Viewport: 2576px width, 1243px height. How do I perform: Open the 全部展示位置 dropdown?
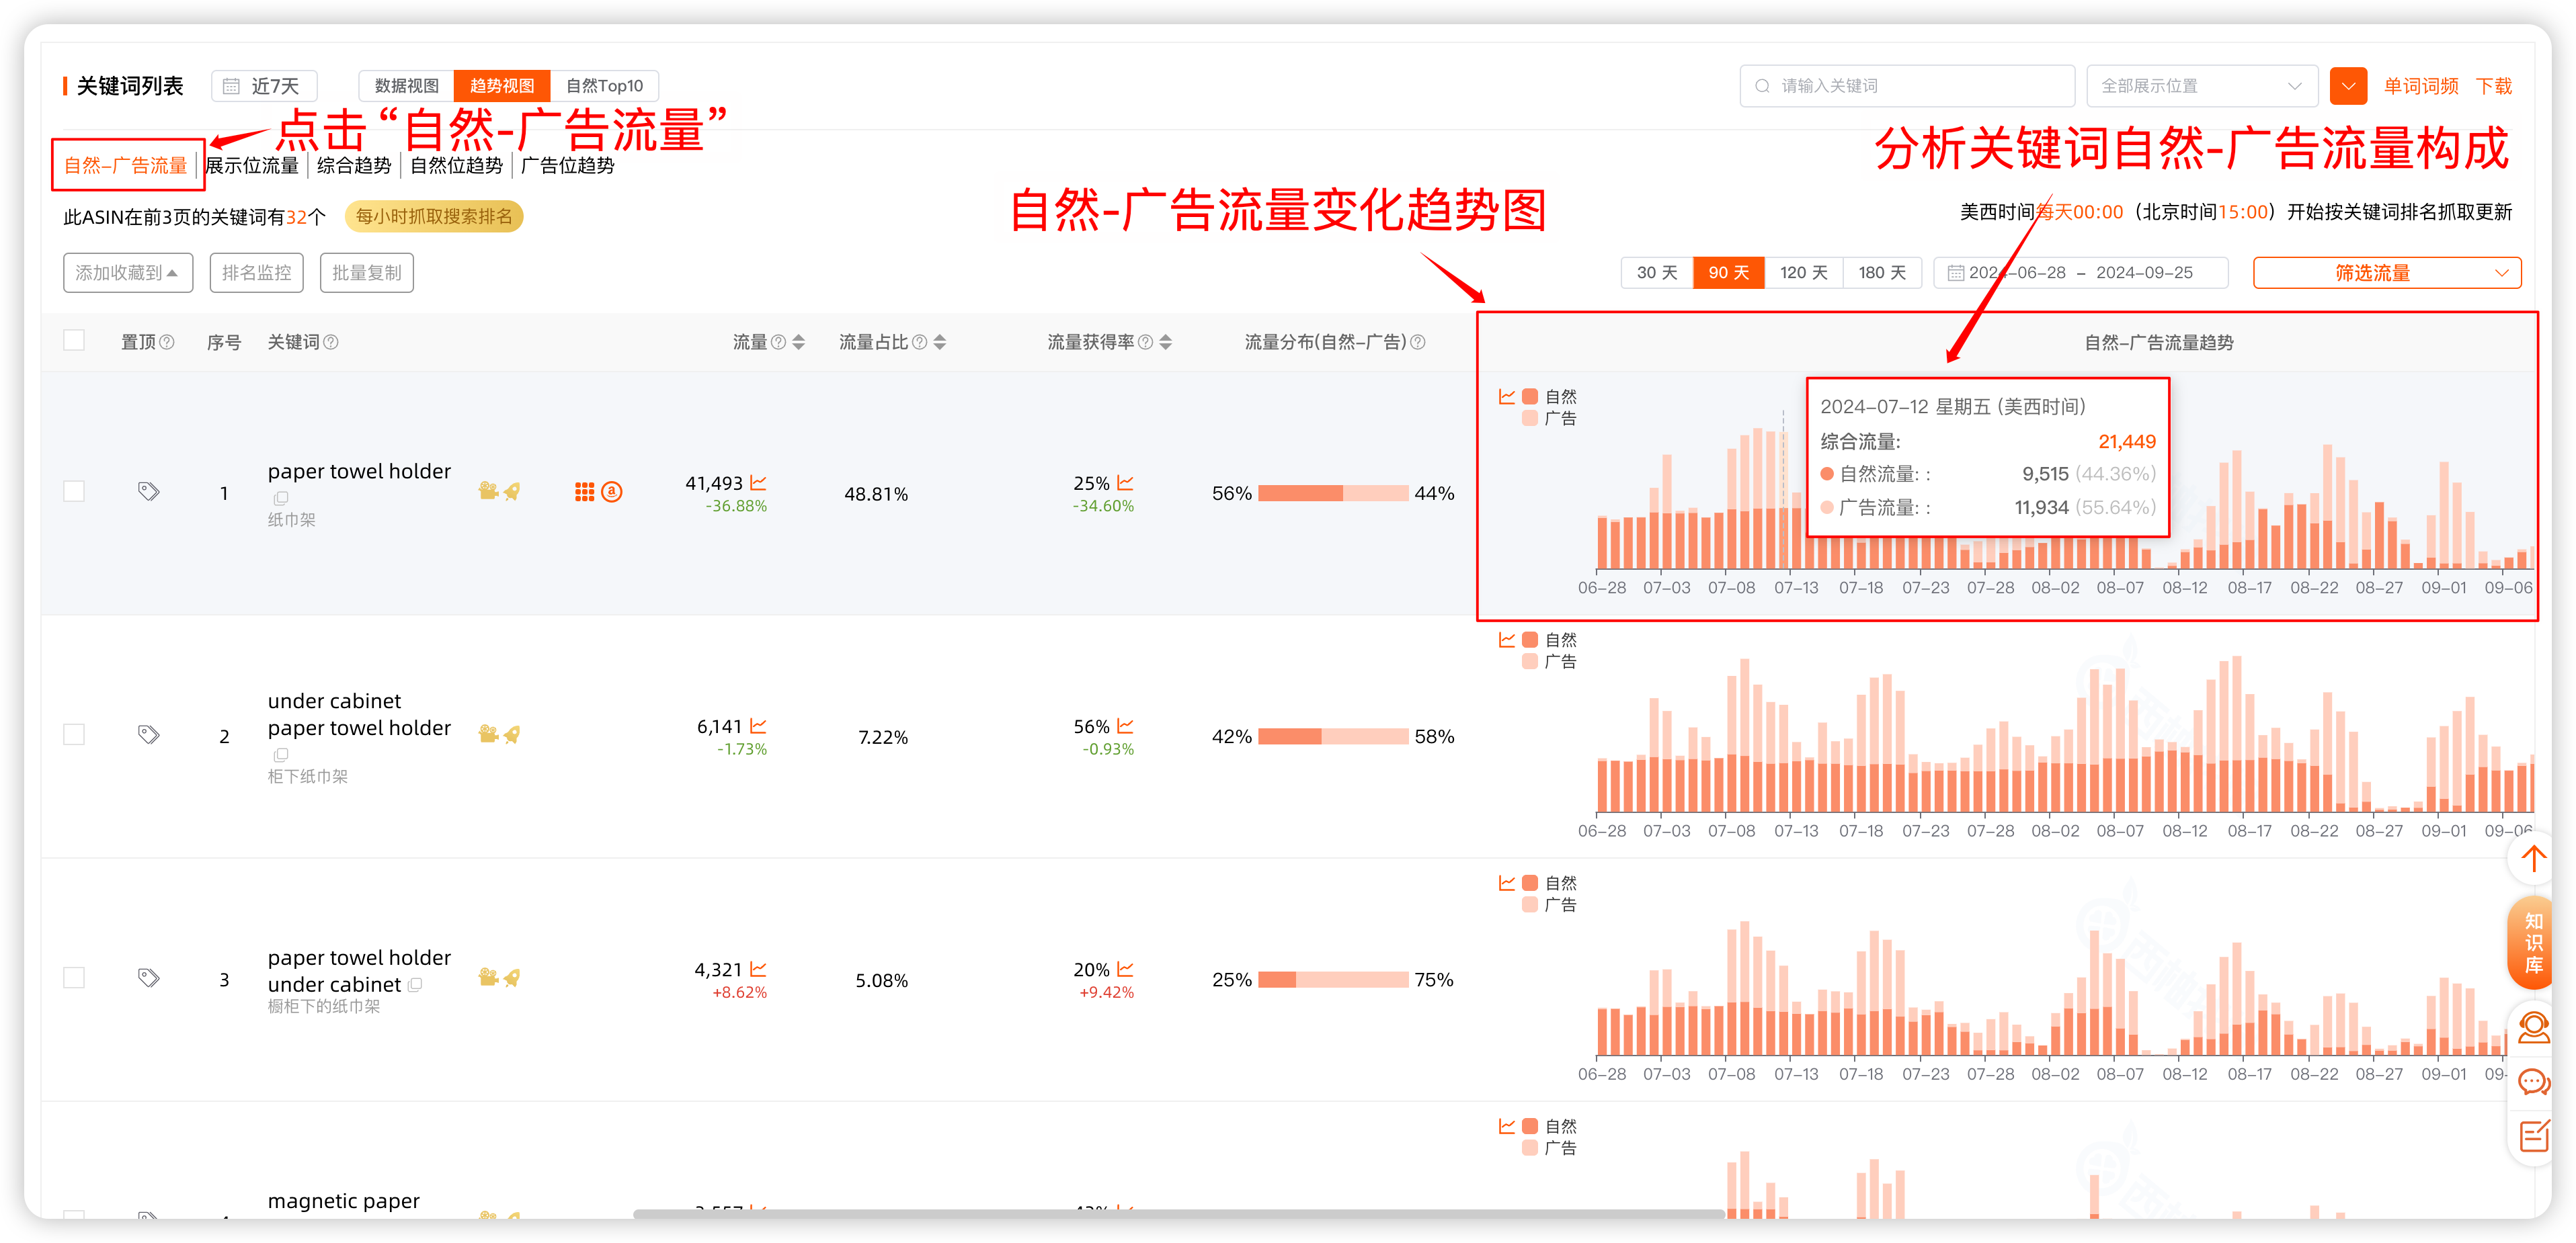(2202, 86)
